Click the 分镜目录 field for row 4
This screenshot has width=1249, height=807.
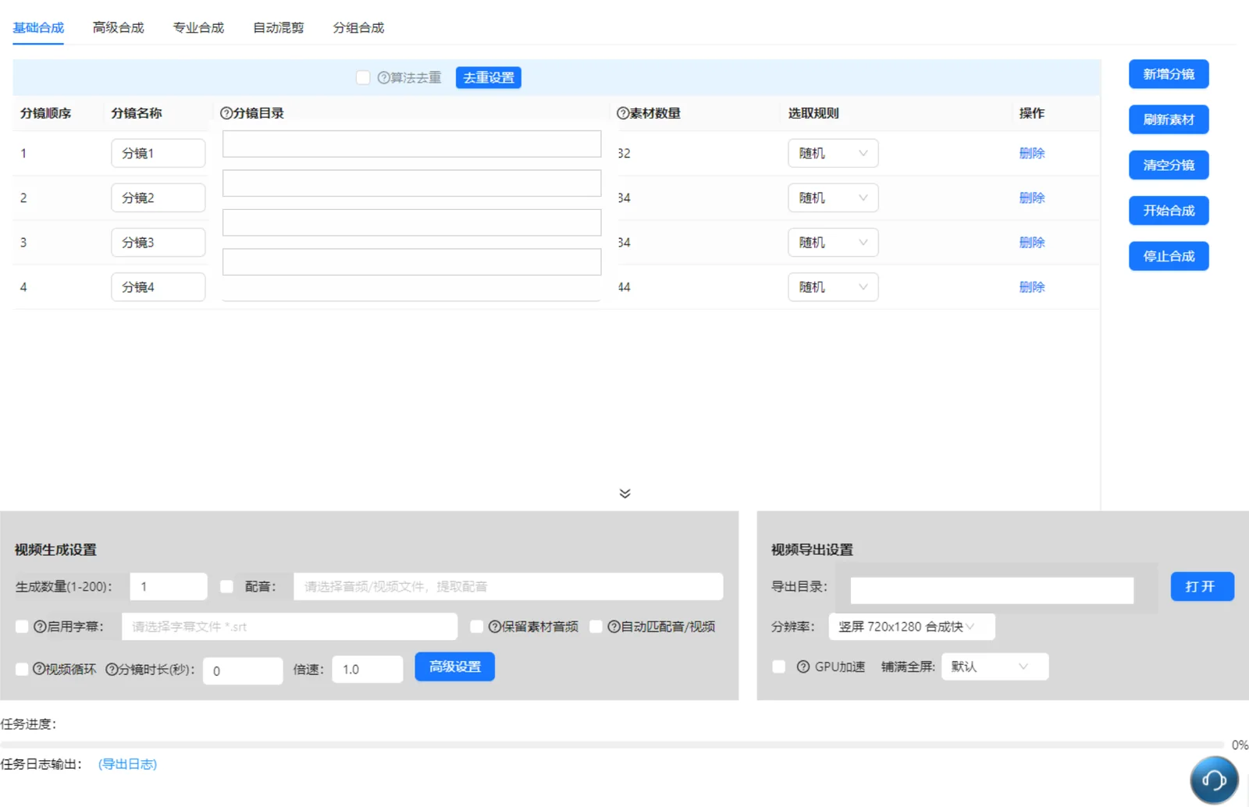[x=412, y=262]
